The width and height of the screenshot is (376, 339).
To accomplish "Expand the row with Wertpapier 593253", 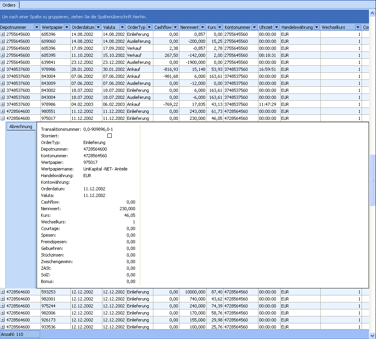I will pos(3,292).
